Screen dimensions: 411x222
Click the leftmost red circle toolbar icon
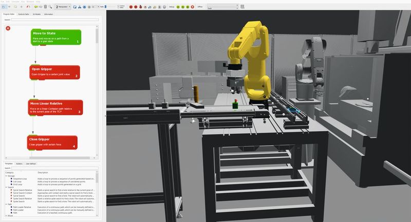(x=131, y=7)
